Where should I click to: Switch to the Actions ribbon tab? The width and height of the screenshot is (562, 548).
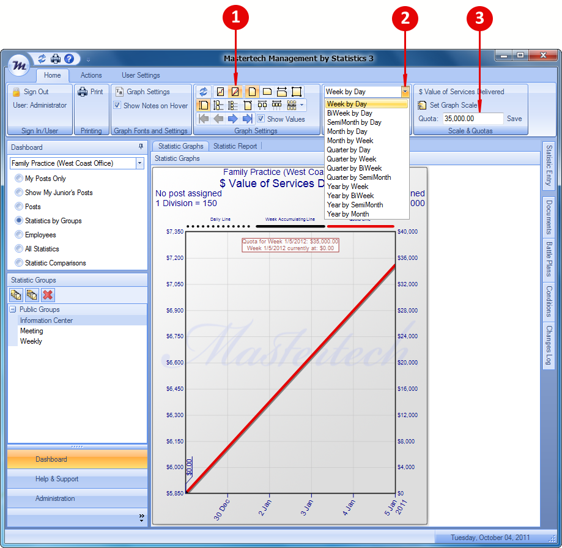point(91,75)
